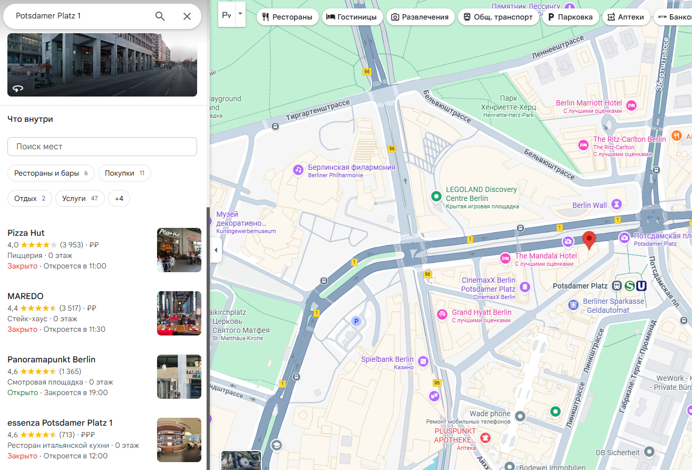Filter map by Гостиницы
The width and height of the screenshot is (692, 470).
coord(352,17)
